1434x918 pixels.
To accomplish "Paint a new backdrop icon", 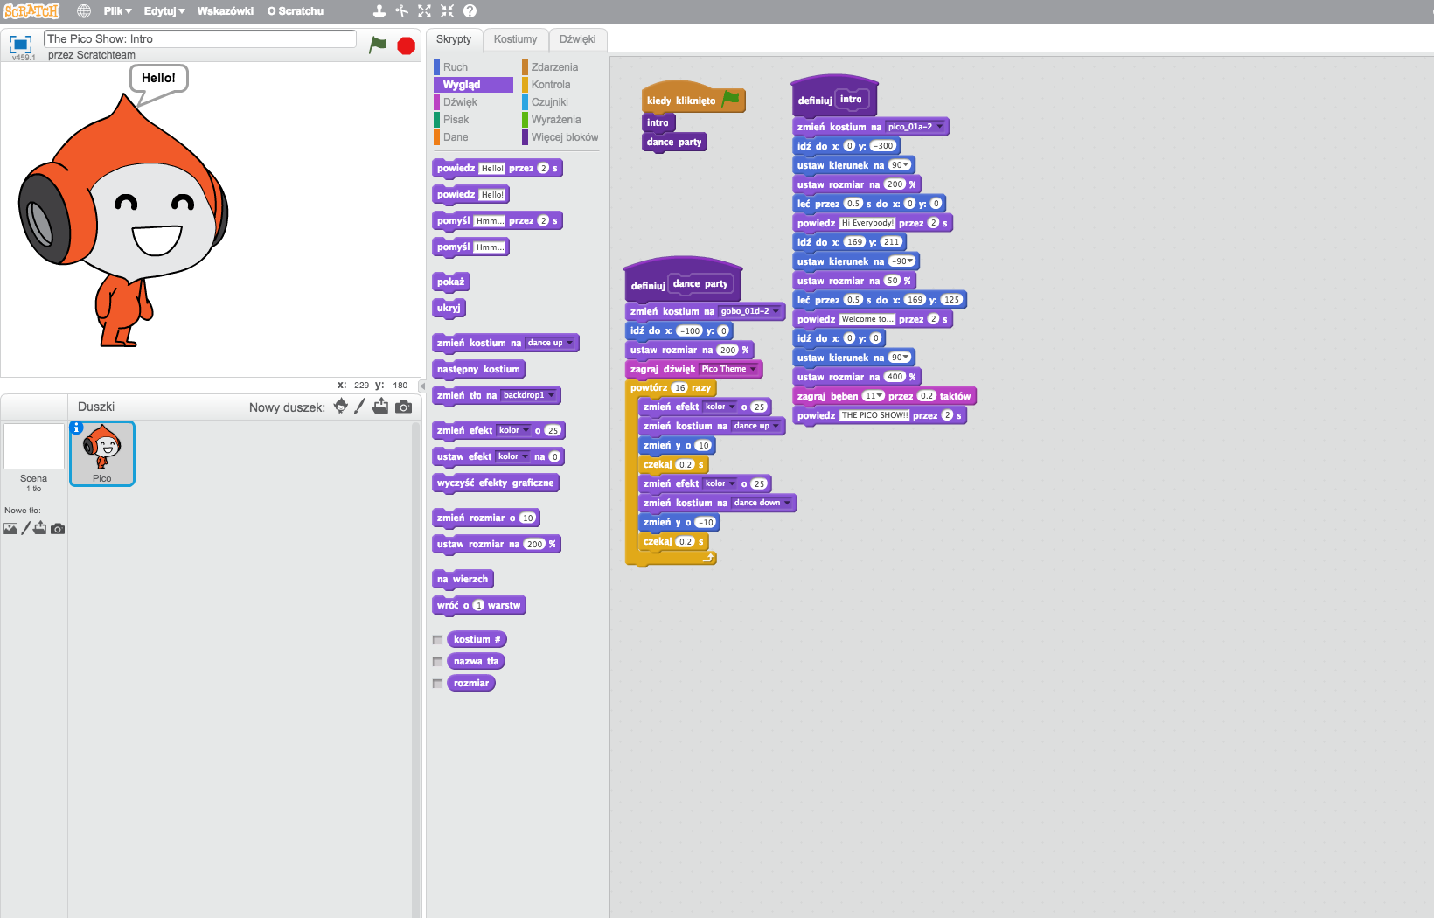I will (25, 528).
